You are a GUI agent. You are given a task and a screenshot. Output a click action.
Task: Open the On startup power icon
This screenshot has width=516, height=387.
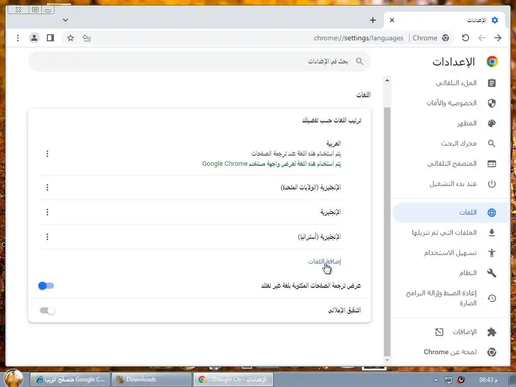(492, 183)
